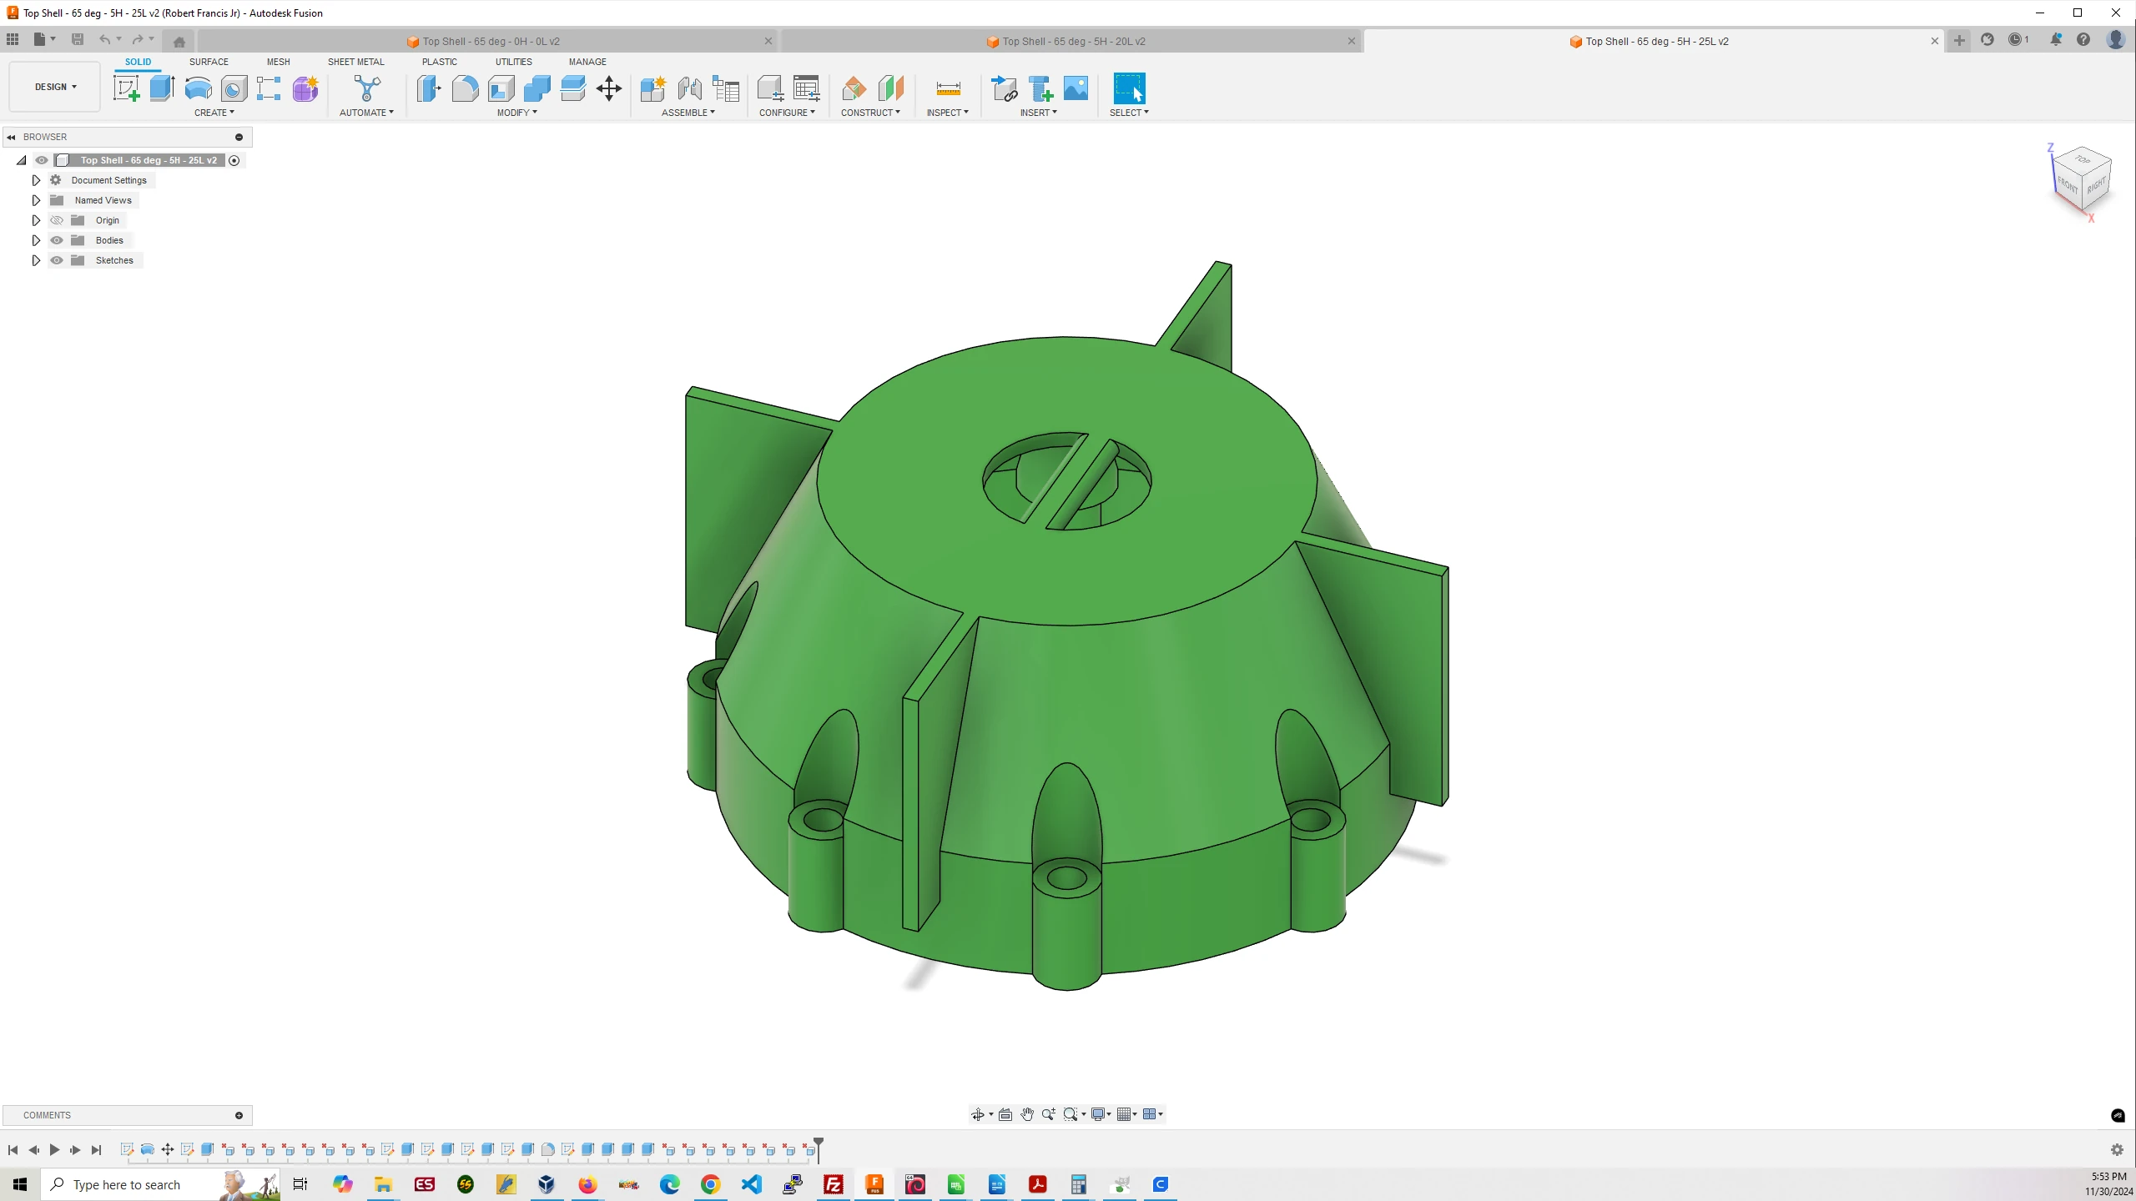The height and width of the screenshot is (1201, 2136).
Task: Click the Insert Canvas image icon
Action: pos(1076,88)
